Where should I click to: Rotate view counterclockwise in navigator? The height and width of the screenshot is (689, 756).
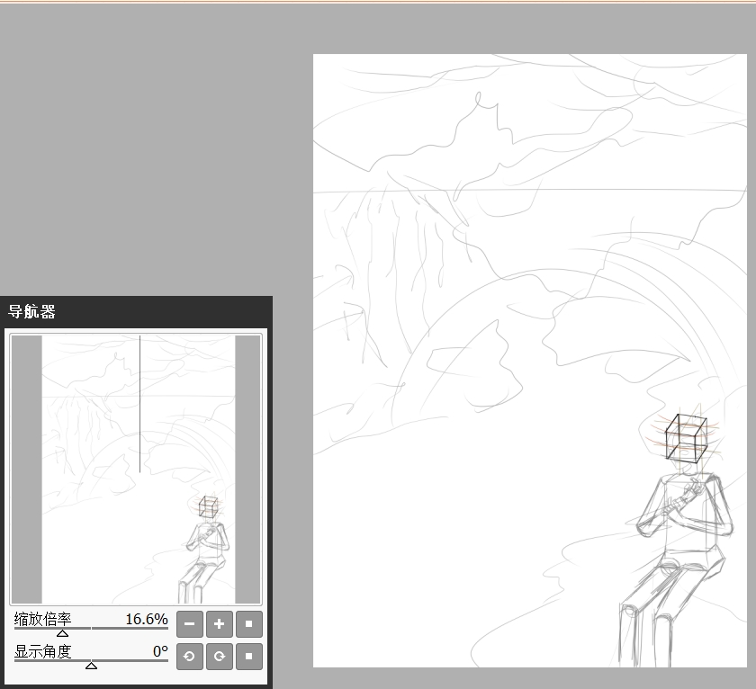[190, 657]
